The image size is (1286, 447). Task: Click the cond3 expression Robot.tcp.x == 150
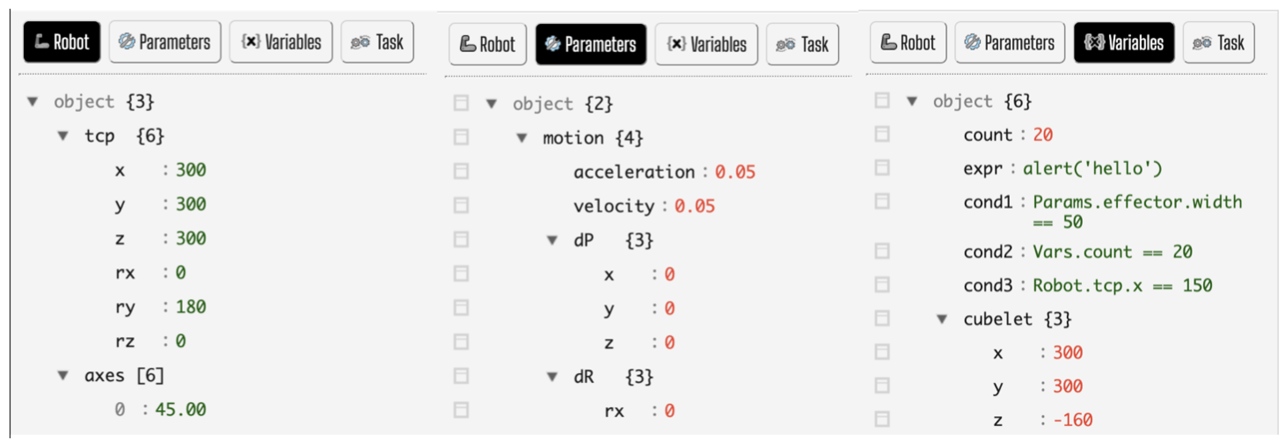pos(1122,285)
